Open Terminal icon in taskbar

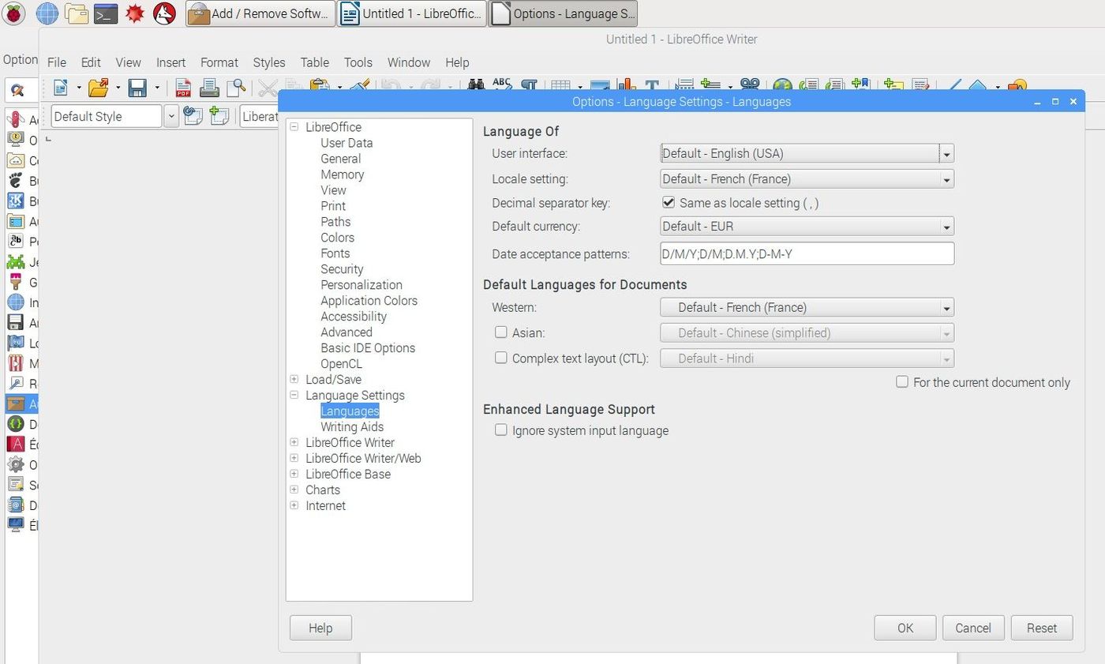point(106,13)
